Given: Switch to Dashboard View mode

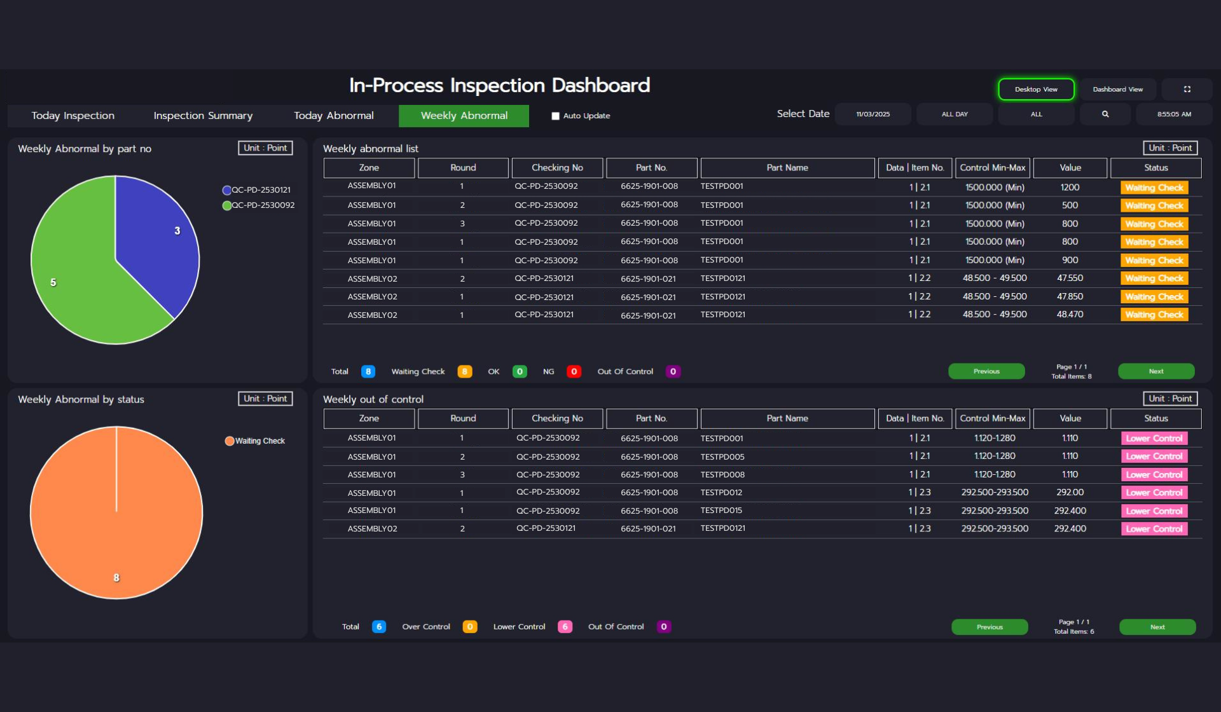Looking at the screenshot, I should click(1117, 90).
